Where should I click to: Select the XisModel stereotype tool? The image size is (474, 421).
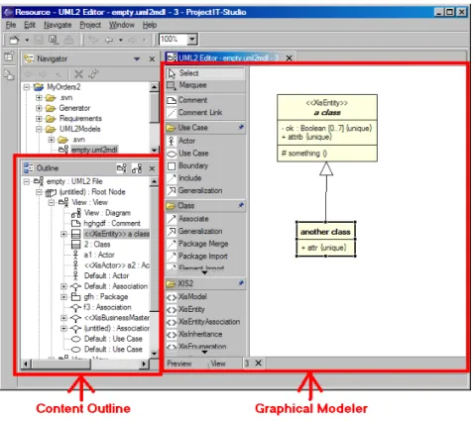click(x=205, y=297)
